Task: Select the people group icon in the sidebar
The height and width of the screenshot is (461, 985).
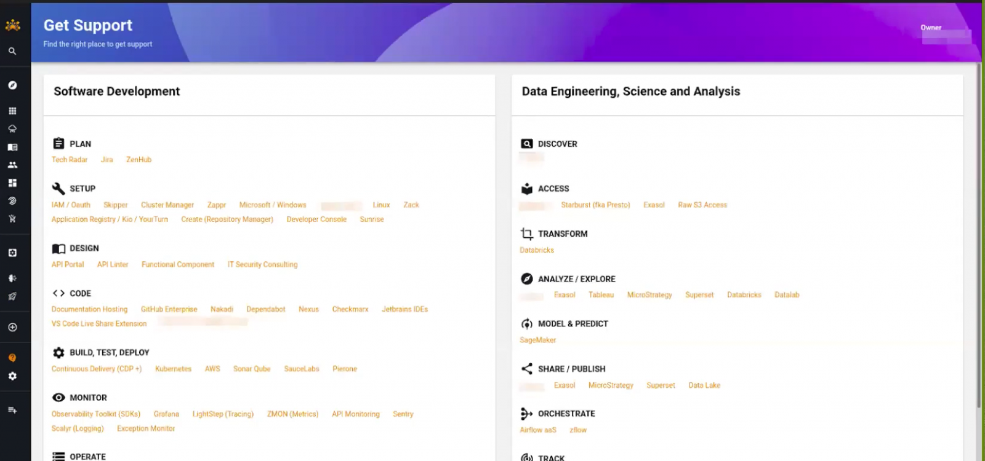Action: coord(12,165)
